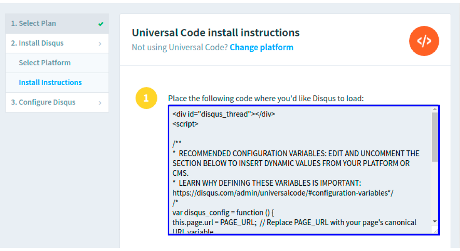Image resolution: width=460 pixels, height=251 pixels.
Task: Open the 1. Select Plan step
Action: coord(57,23)
